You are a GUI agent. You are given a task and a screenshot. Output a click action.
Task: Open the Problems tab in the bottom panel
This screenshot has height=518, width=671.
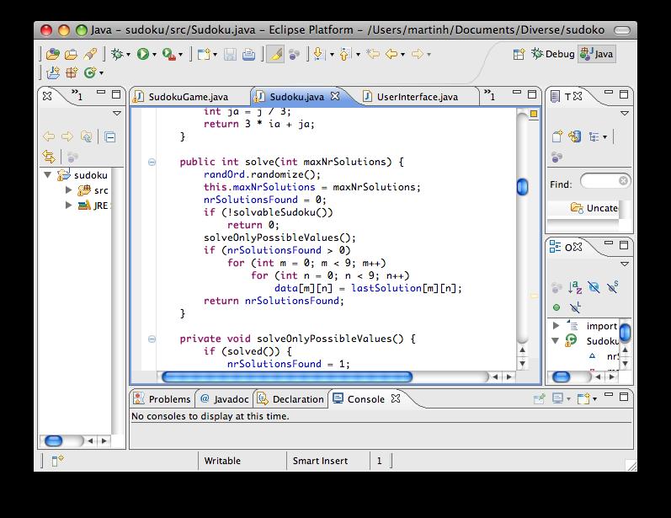click(x=162, y=399)
